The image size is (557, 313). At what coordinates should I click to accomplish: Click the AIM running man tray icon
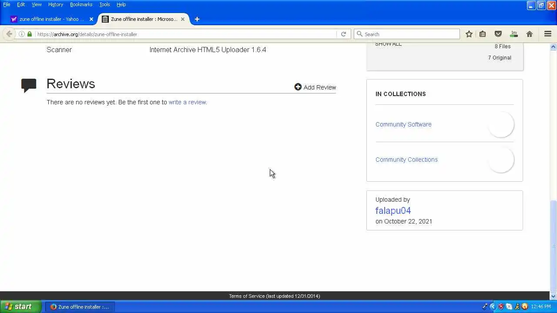pyautogui.click(x=517, y=306)
